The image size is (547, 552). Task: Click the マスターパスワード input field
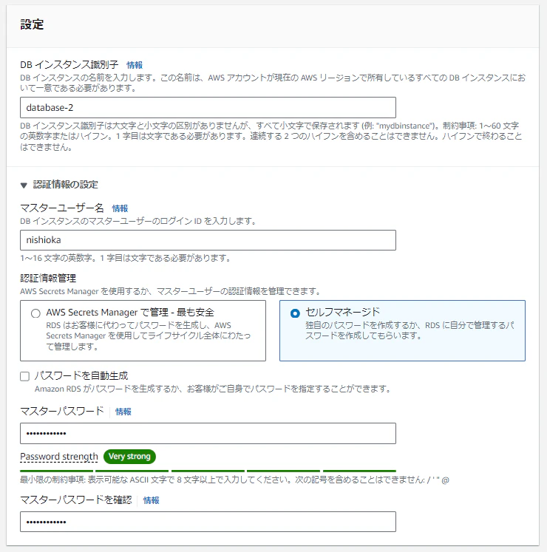[208, 433]
